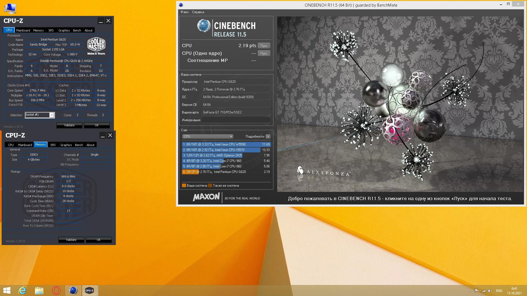The width and height of the screenshot is (527, 296).
Task: Open File Explorer from the taskbar
Action: pyautogui.click(x=39, y=291)
